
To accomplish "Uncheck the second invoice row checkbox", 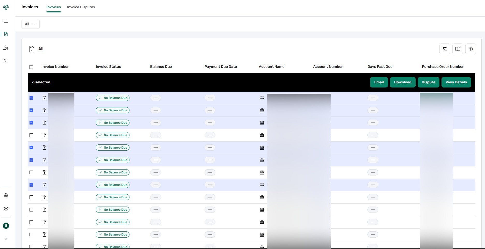I will [31, 110].
